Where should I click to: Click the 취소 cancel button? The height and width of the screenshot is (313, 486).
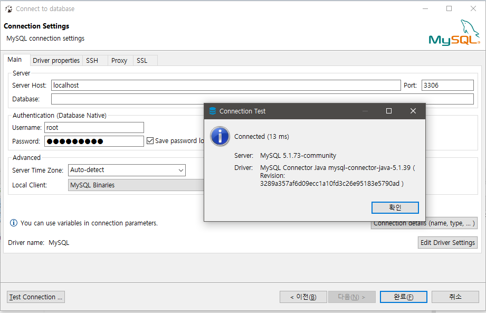(455, 297)
